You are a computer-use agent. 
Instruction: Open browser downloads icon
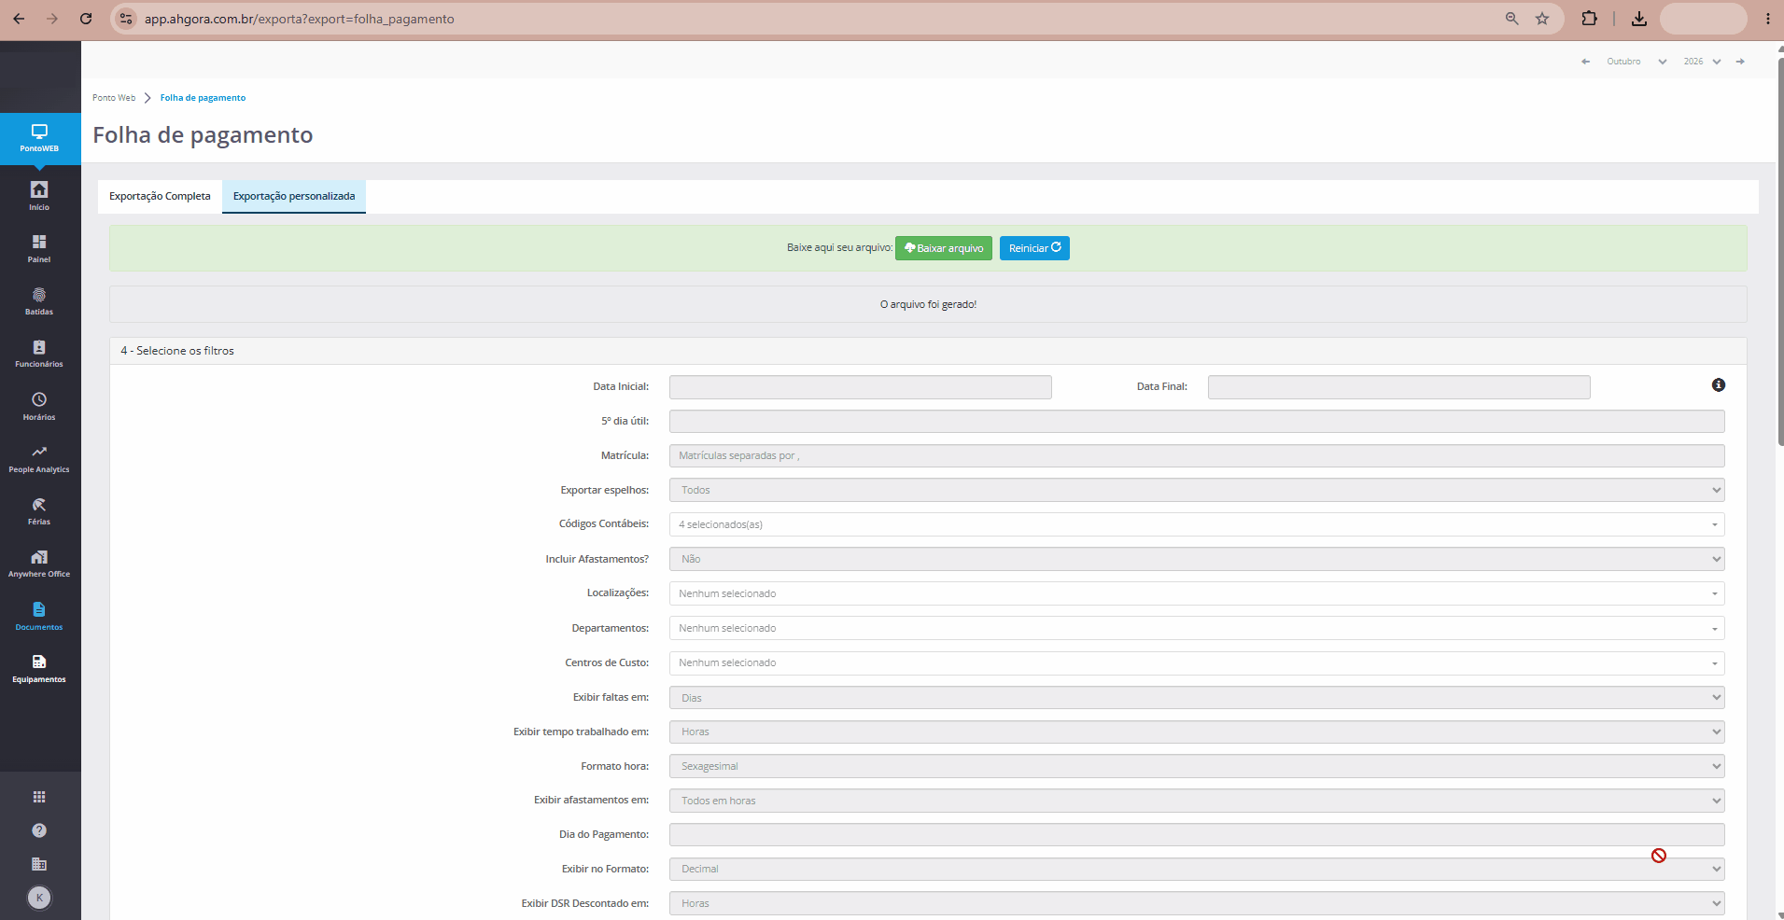click(1639, 19)
